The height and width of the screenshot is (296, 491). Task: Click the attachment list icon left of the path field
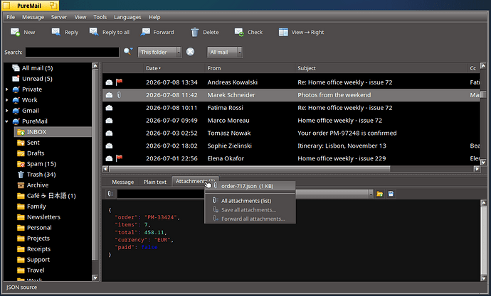(x=110, y=194)
